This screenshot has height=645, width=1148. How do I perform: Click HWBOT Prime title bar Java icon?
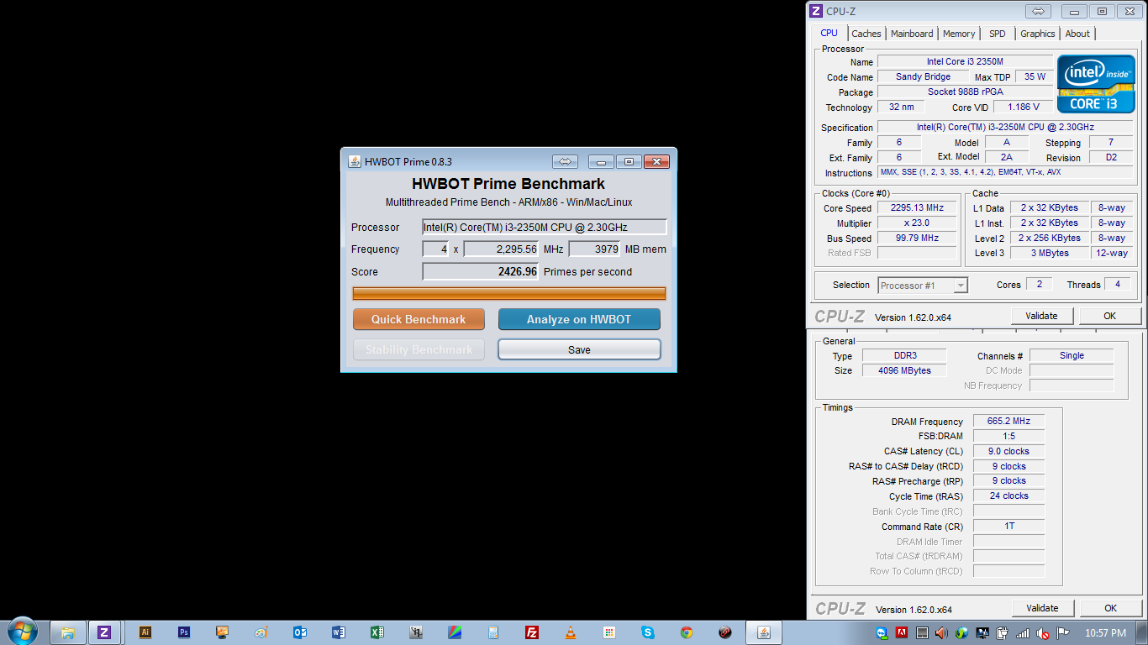pos(355,161)
